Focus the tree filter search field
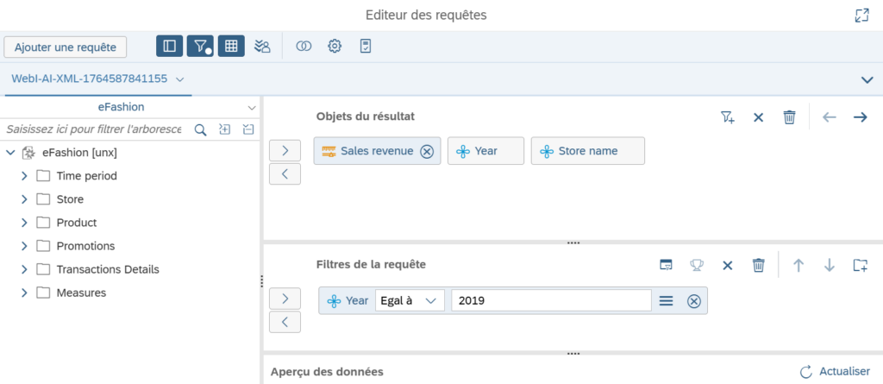Viewport: 883px width, 384px height. pos(93,129)
